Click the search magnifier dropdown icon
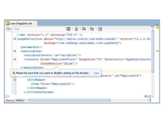Screen dimensions: 164x123 point(9,29)
